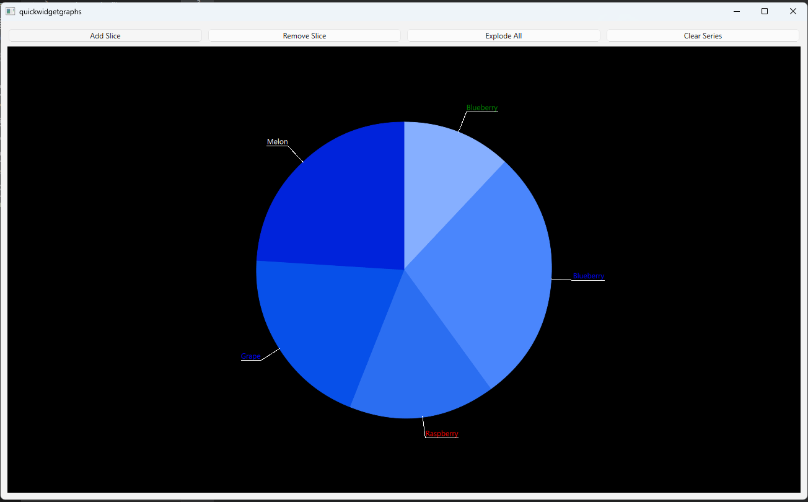
Task: Click the red Raspberry label
Action: pos(442,434)
